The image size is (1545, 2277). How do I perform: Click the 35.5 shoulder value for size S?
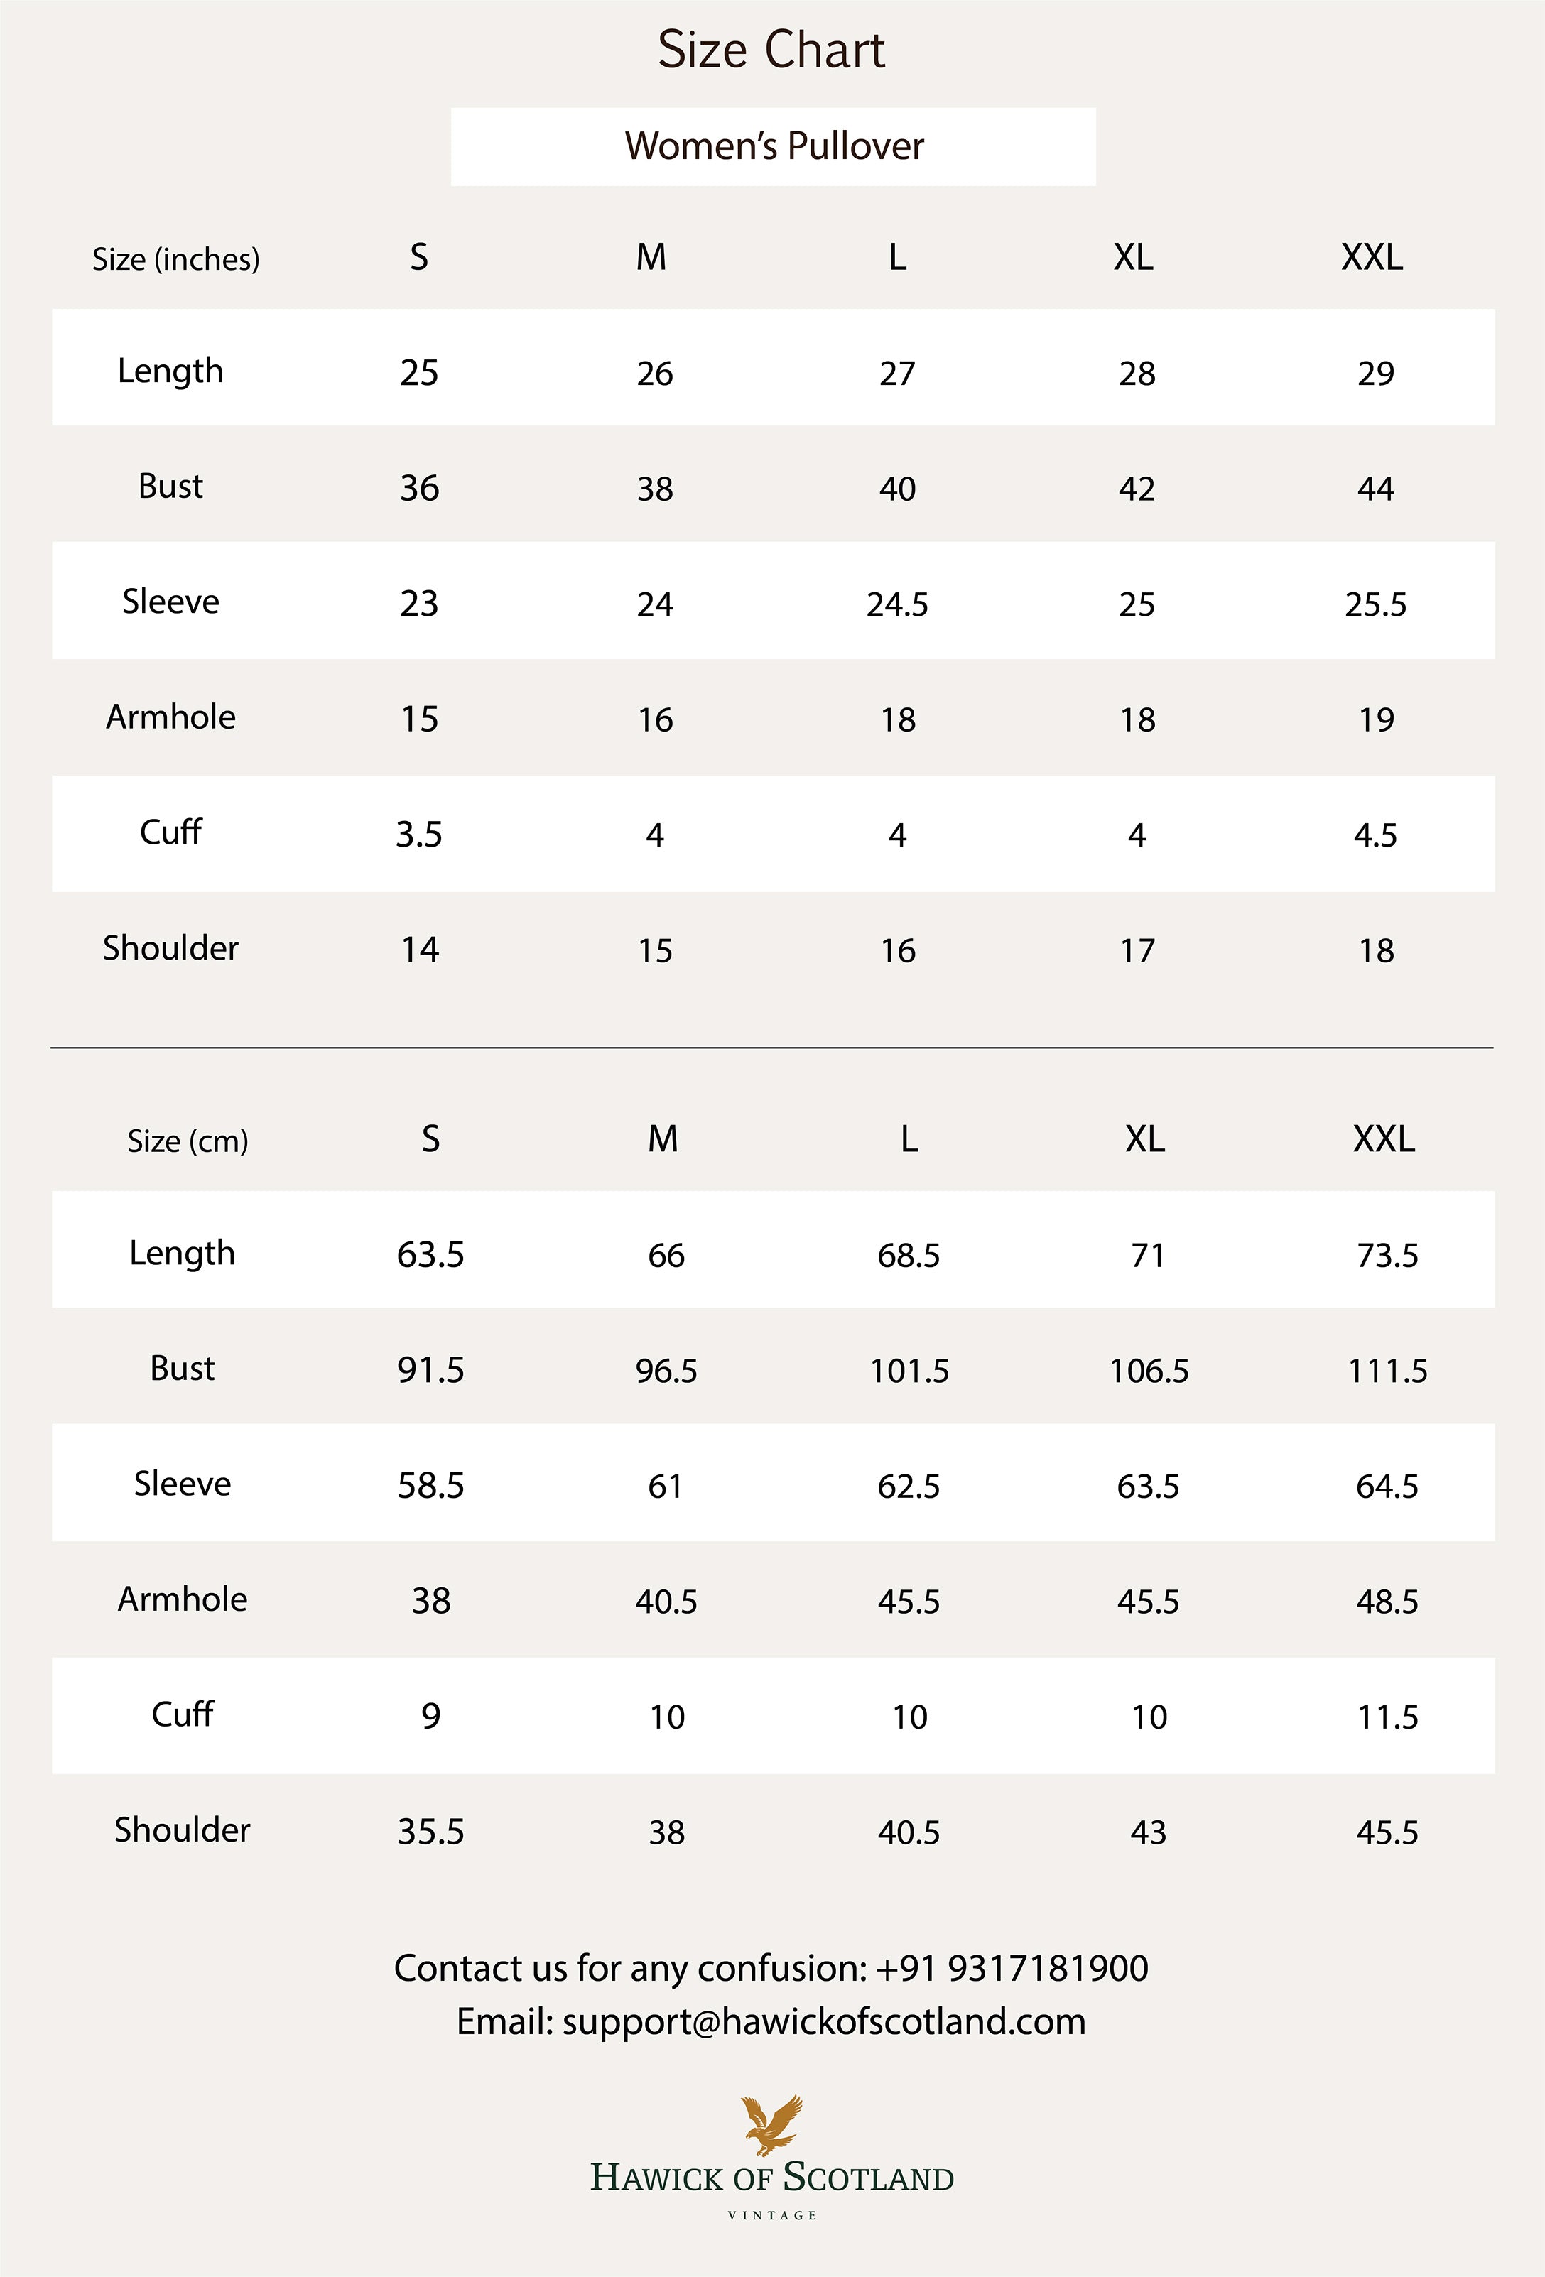pyautogui.click(x=430, y=1832)
